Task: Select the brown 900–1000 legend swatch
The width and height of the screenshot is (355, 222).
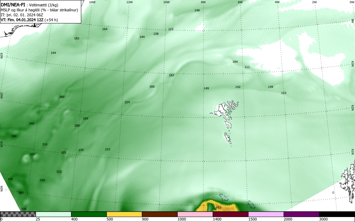Action: tap(160, 214)
